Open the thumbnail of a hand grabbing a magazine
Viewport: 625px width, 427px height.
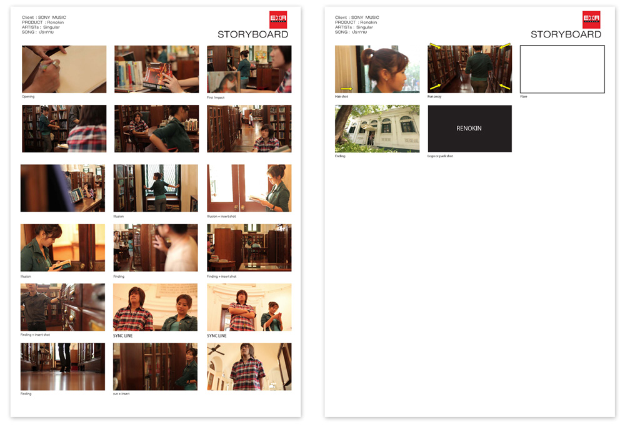point(157,69)
